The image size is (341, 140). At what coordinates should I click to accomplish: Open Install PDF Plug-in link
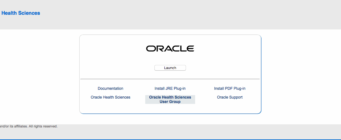(x=230, y=89)
